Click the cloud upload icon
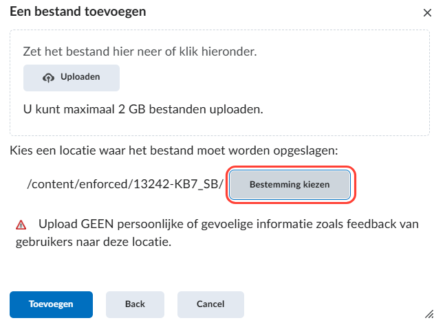445x327 pixels. point(48,78)
